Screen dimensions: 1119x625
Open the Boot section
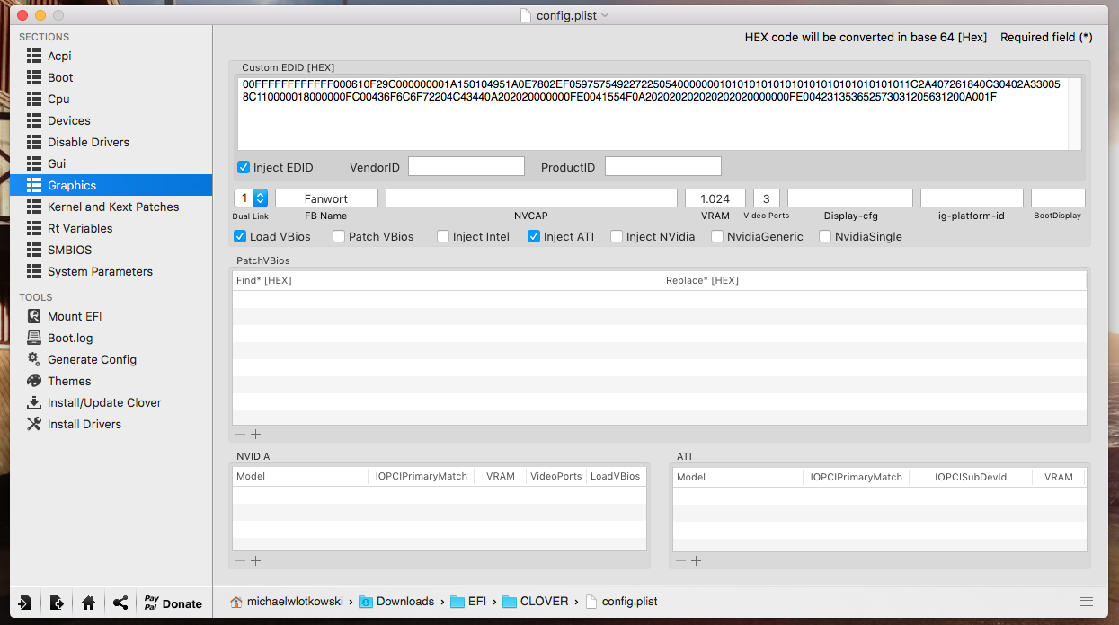point(60,77)
